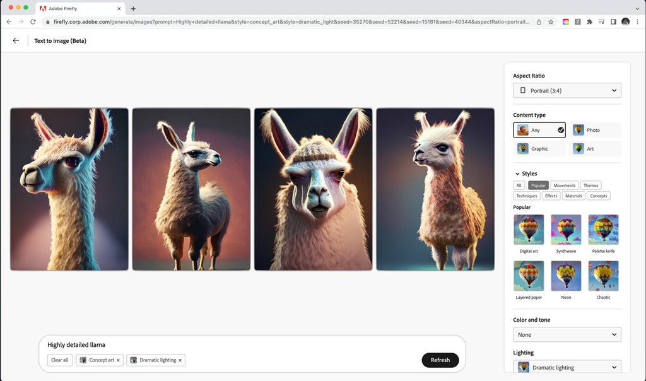
Task: Apply the Chaotic style thumbnail
Action: coord(603,276)
